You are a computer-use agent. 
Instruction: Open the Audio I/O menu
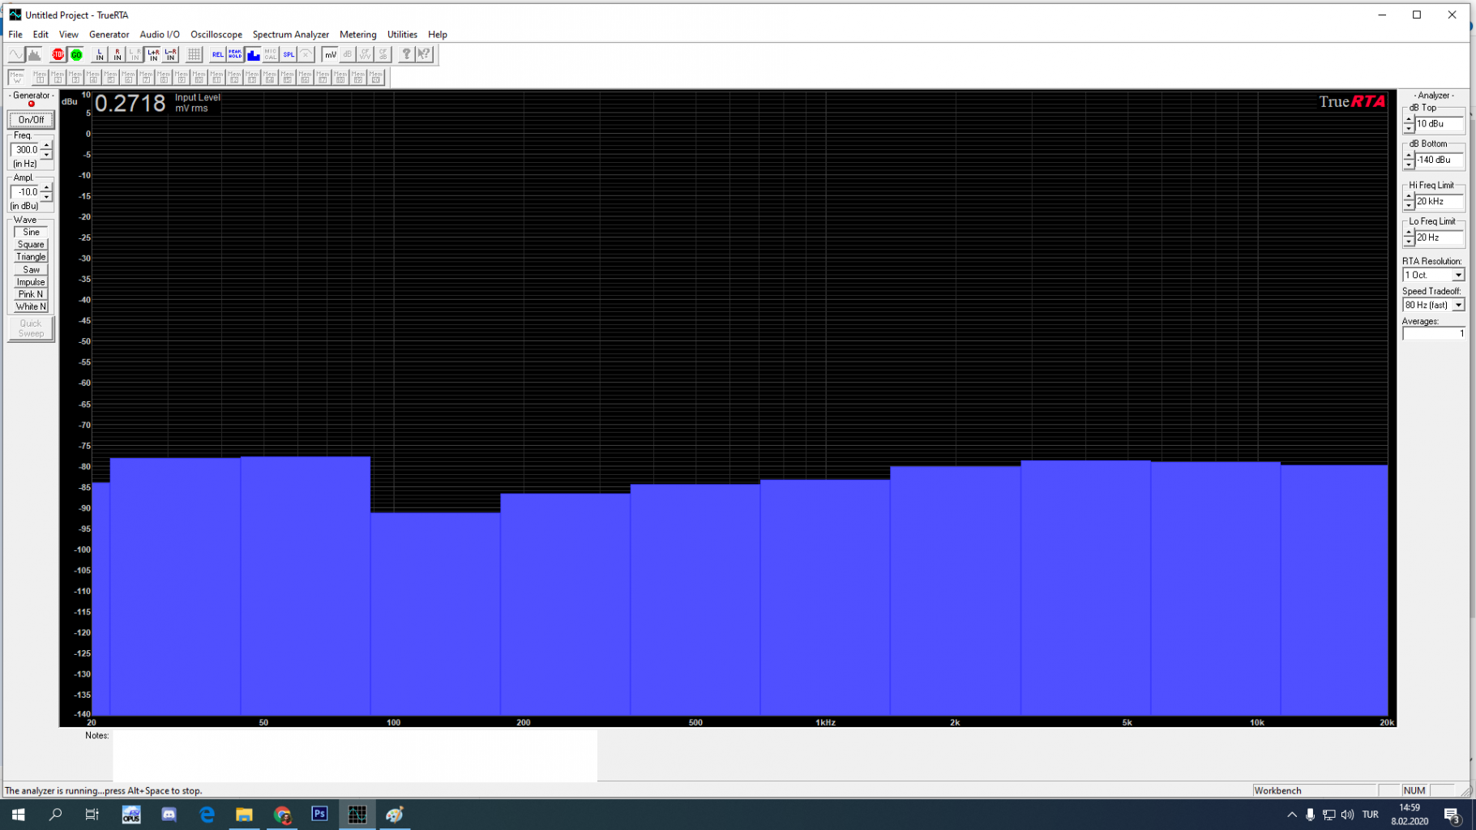(x=160, y=35)
